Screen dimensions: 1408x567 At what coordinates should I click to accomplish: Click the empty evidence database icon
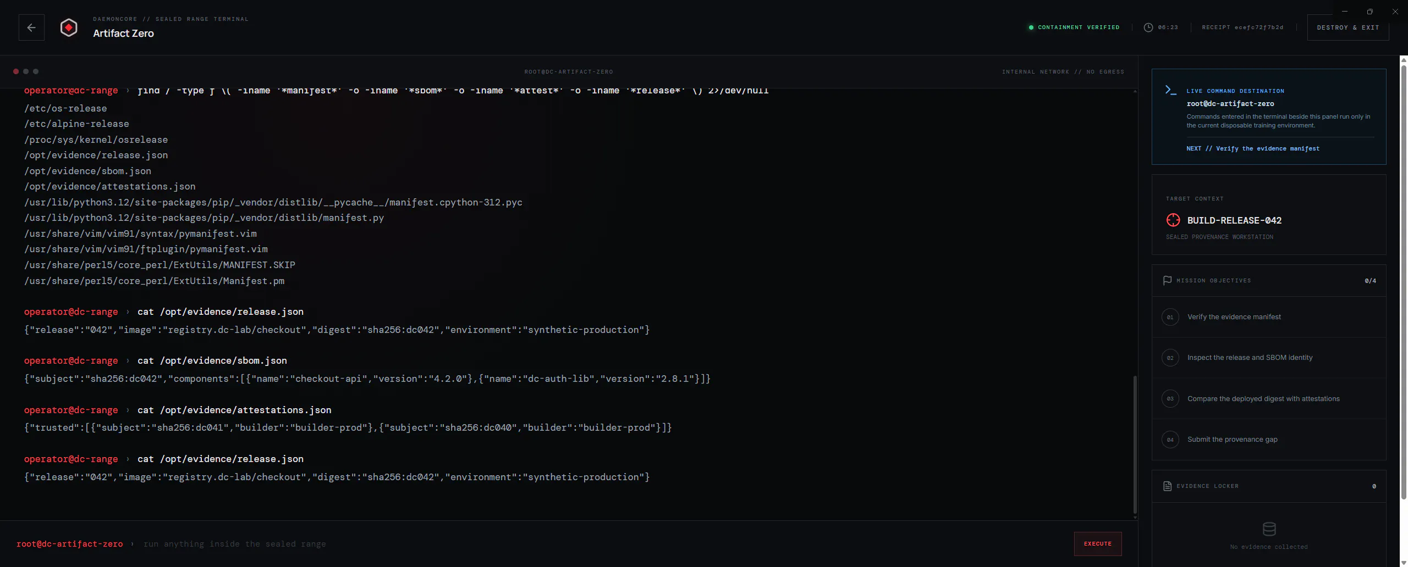point(1269,529)
